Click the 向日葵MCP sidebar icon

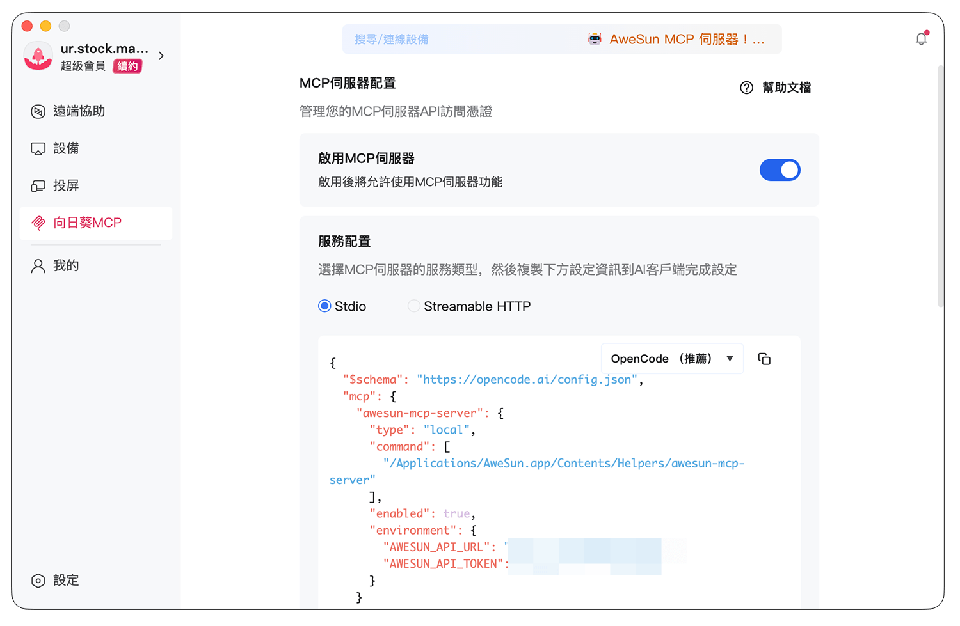(x=38, y=223)
